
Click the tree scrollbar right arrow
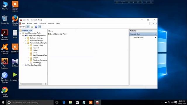tap(46, 84)
